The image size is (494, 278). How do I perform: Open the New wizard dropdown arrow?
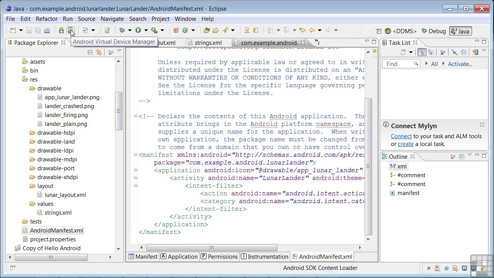(x=21, y=31)
